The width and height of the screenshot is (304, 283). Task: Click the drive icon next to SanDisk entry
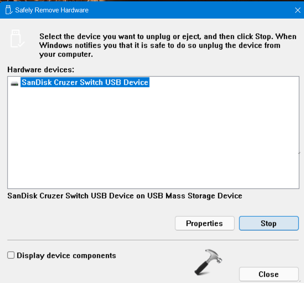click(x=15, y=83)
